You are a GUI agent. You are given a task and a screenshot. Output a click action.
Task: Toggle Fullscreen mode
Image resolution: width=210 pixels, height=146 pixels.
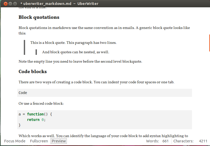(39, 141)
